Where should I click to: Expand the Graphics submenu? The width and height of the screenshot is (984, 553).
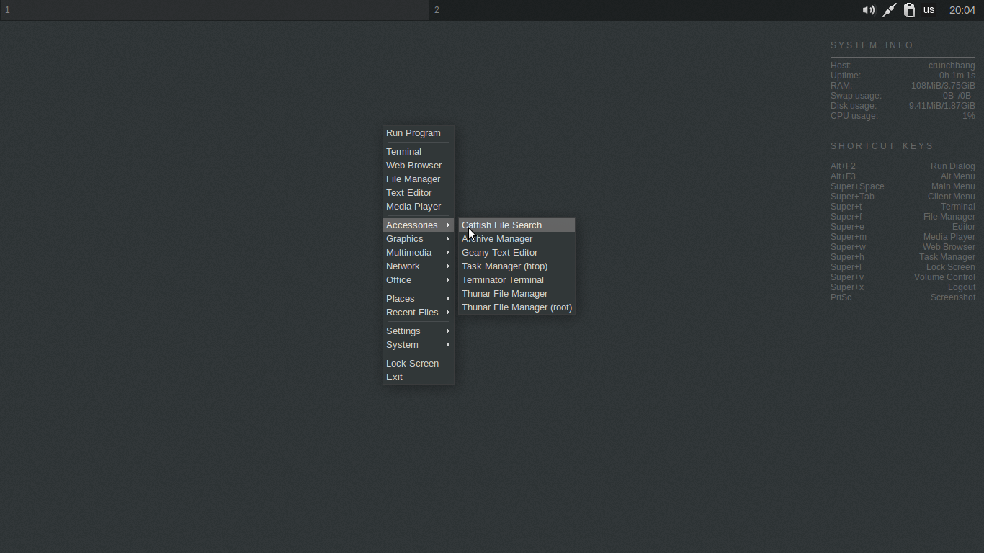tap(404, 238)
